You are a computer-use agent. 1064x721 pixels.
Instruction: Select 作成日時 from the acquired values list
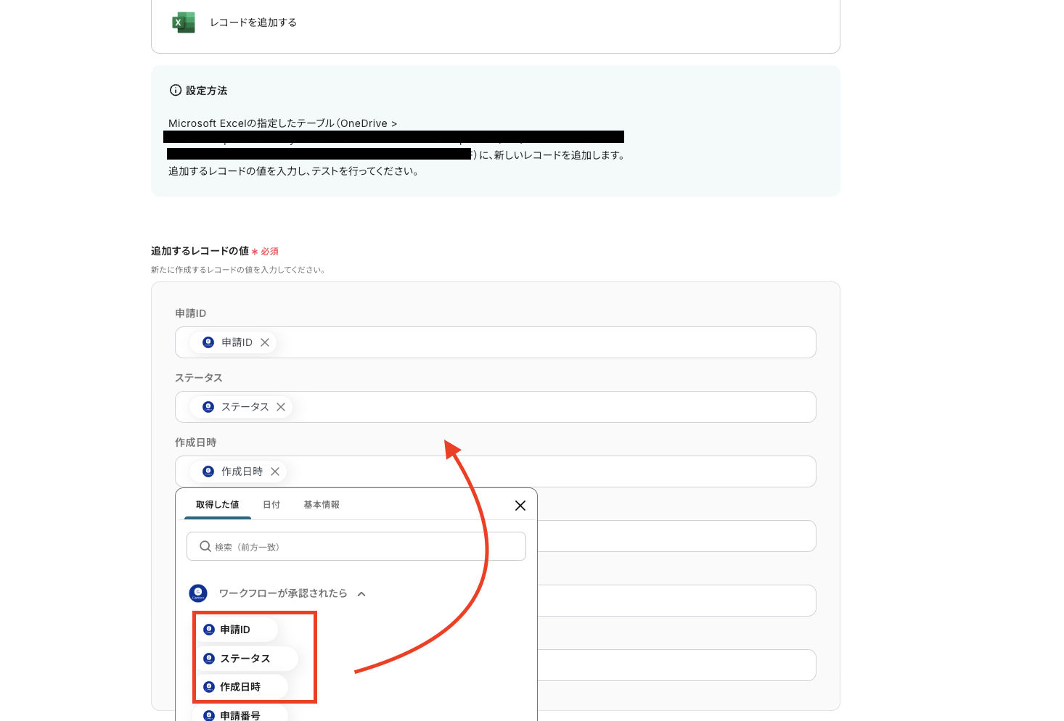pyautogui.click(x=241, y=687)
